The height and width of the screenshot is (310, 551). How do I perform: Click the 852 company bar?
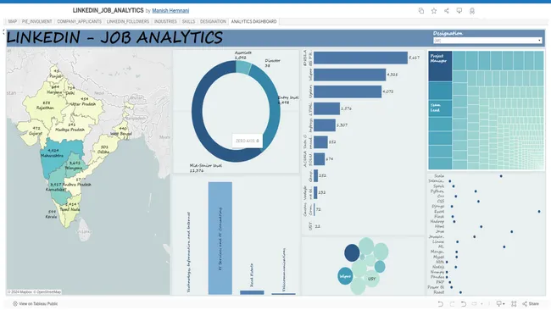click(x=320, y=142)
